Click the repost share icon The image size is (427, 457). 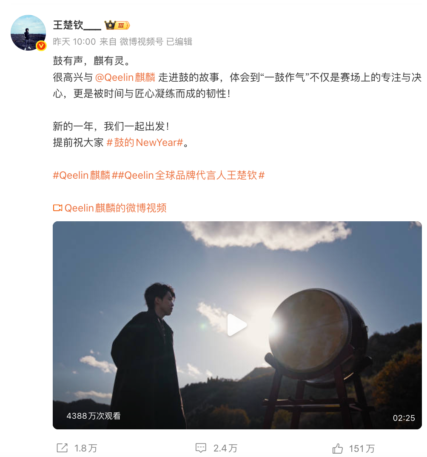point(62,448)
